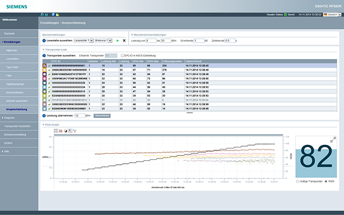Expand the Diagnose sidebar menu
This screenshot has width=344, height=215.
pos(2,118)
